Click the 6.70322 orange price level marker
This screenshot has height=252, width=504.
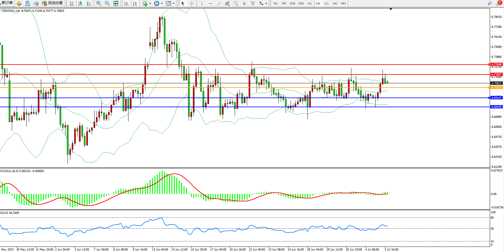(x=496, y=88)
